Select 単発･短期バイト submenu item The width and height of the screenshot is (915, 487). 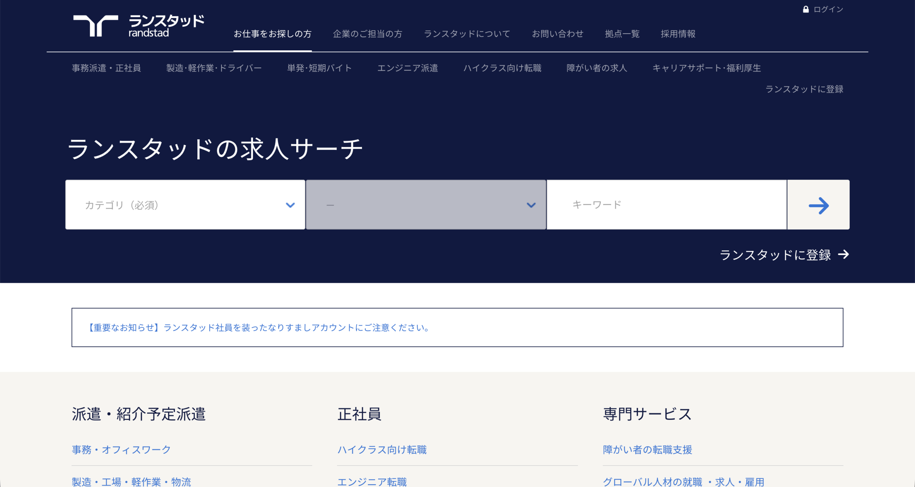[319, 68]
